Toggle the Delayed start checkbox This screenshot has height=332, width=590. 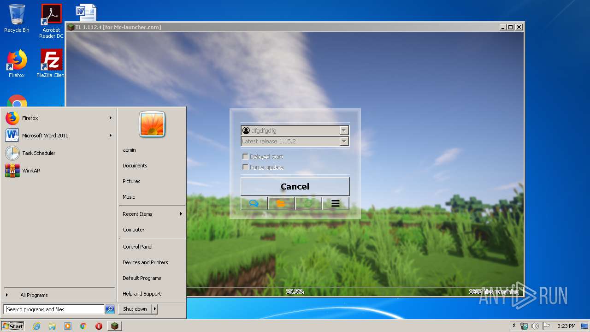click(245, 156)
